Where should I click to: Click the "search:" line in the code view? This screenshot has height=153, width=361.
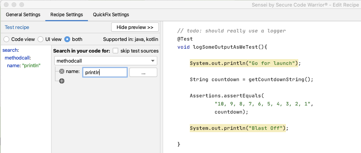pos(10,50)
